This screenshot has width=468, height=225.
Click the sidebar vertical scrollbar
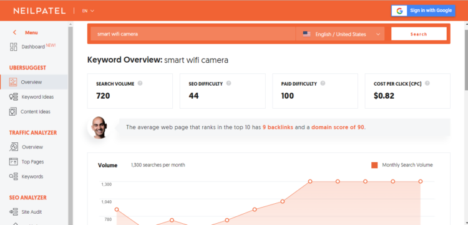pyautogui.click(x=71, y=125)
